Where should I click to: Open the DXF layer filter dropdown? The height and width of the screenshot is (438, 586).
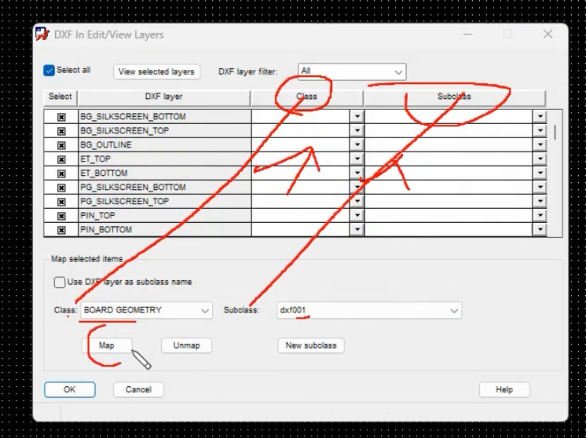point(352,71)
